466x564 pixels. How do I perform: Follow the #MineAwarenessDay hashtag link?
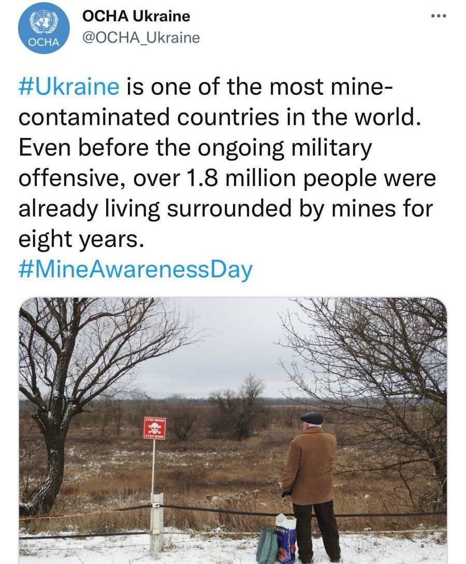pyautogui.click(x=136, y=270)
